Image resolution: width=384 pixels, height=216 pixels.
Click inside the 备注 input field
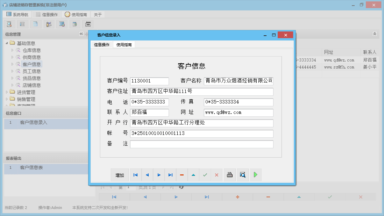[201, 144]
